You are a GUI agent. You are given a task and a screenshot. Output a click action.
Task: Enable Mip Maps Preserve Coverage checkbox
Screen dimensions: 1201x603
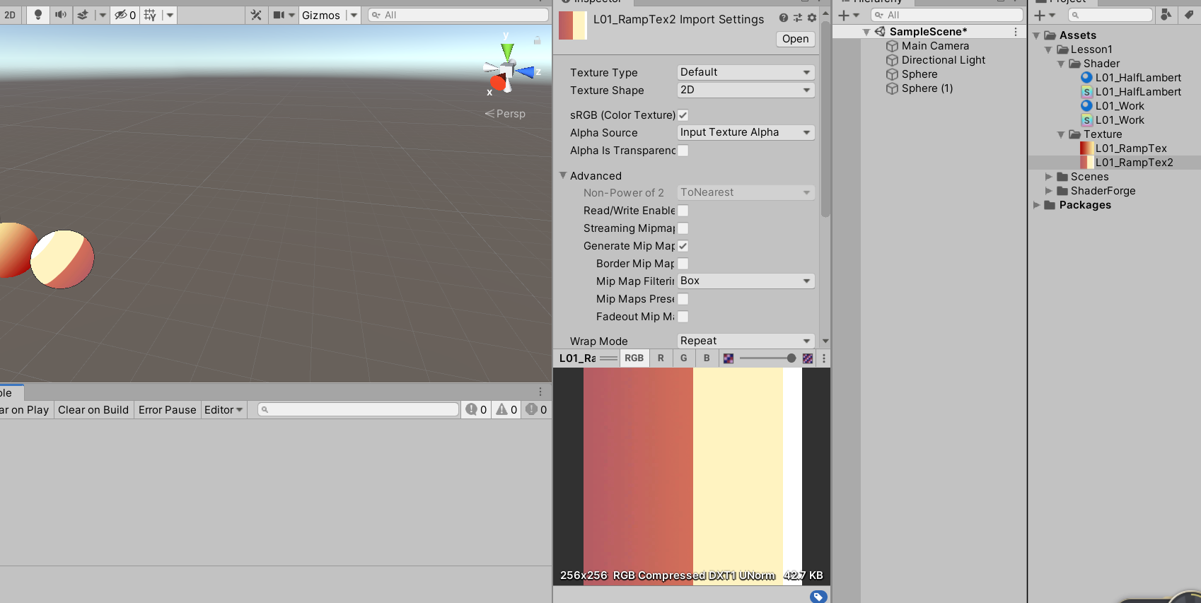(x=683, y=299)
